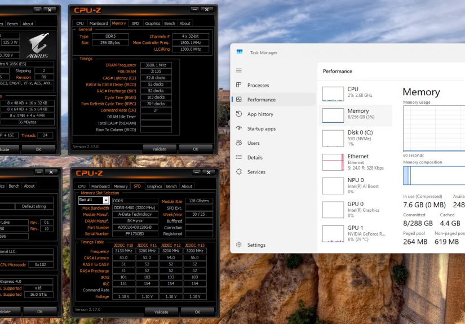Select GPU 1 NVIDIA GeForce thumbnail
Viewport: 465px width, 324px height.
click(333, 234)
